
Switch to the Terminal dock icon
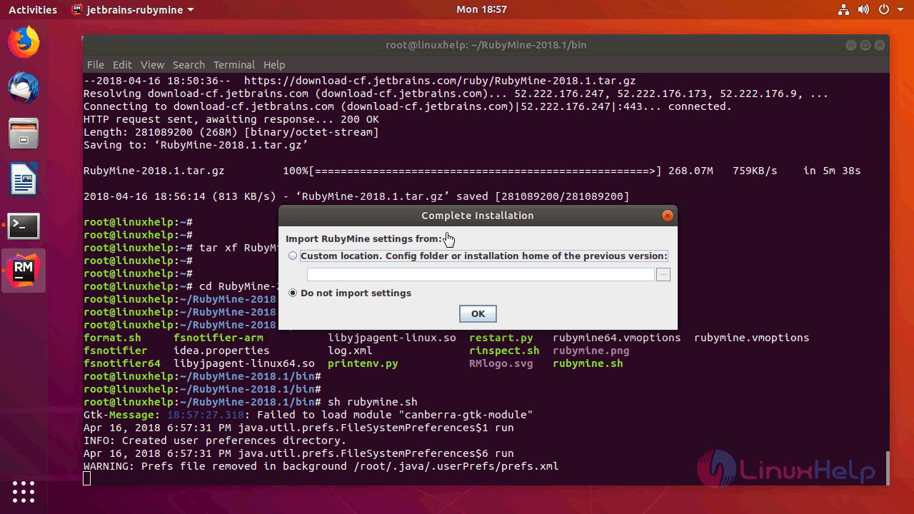[24, 226]
